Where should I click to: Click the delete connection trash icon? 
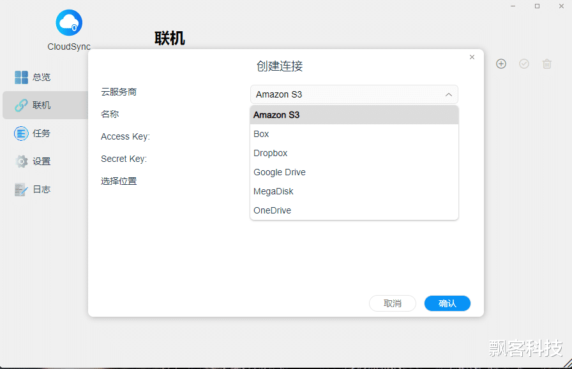[x=547, y=64]
